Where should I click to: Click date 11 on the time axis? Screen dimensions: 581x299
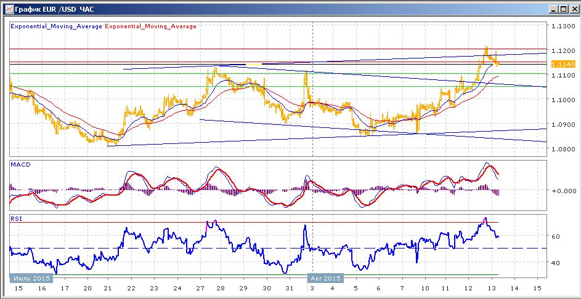tap(445, 289)
